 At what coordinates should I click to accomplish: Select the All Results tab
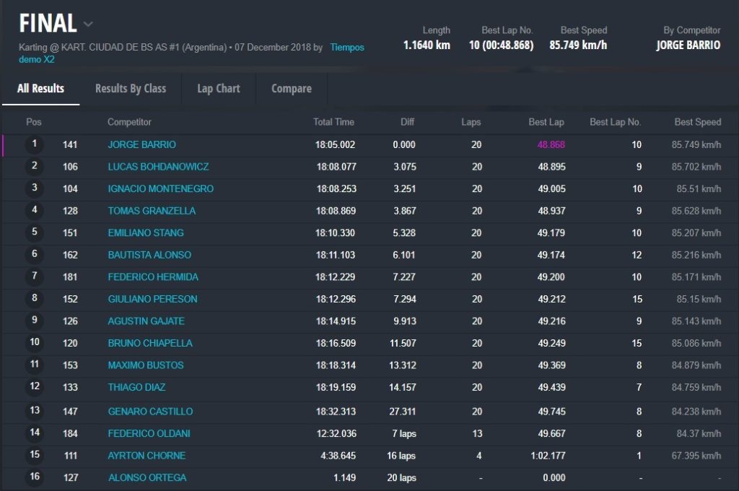40,89
